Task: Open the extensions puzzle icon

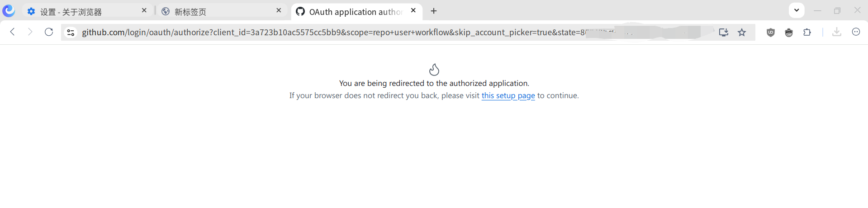Action: click(807, 32)
